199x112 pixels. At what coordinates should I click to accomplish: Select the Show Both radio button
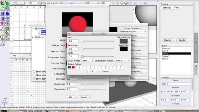coord(34,79)
